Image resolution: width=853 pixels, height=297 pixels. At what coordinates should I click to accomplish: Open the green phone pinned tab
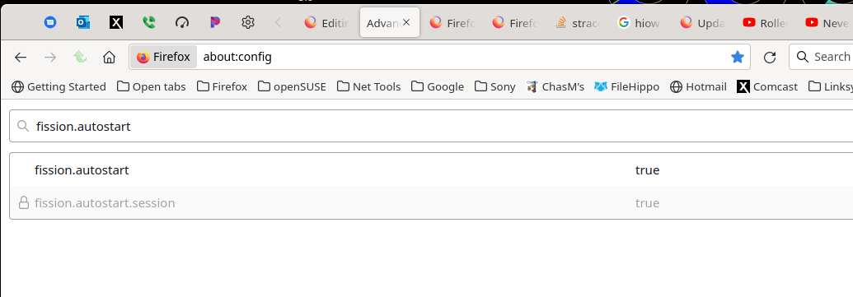coord(148,22)
